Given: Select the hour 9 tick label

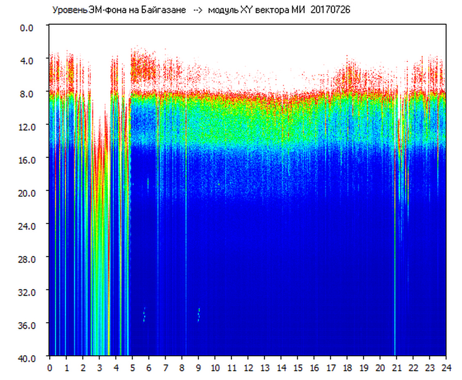Looking at the screenshot, I should click(x=199, y=367).
